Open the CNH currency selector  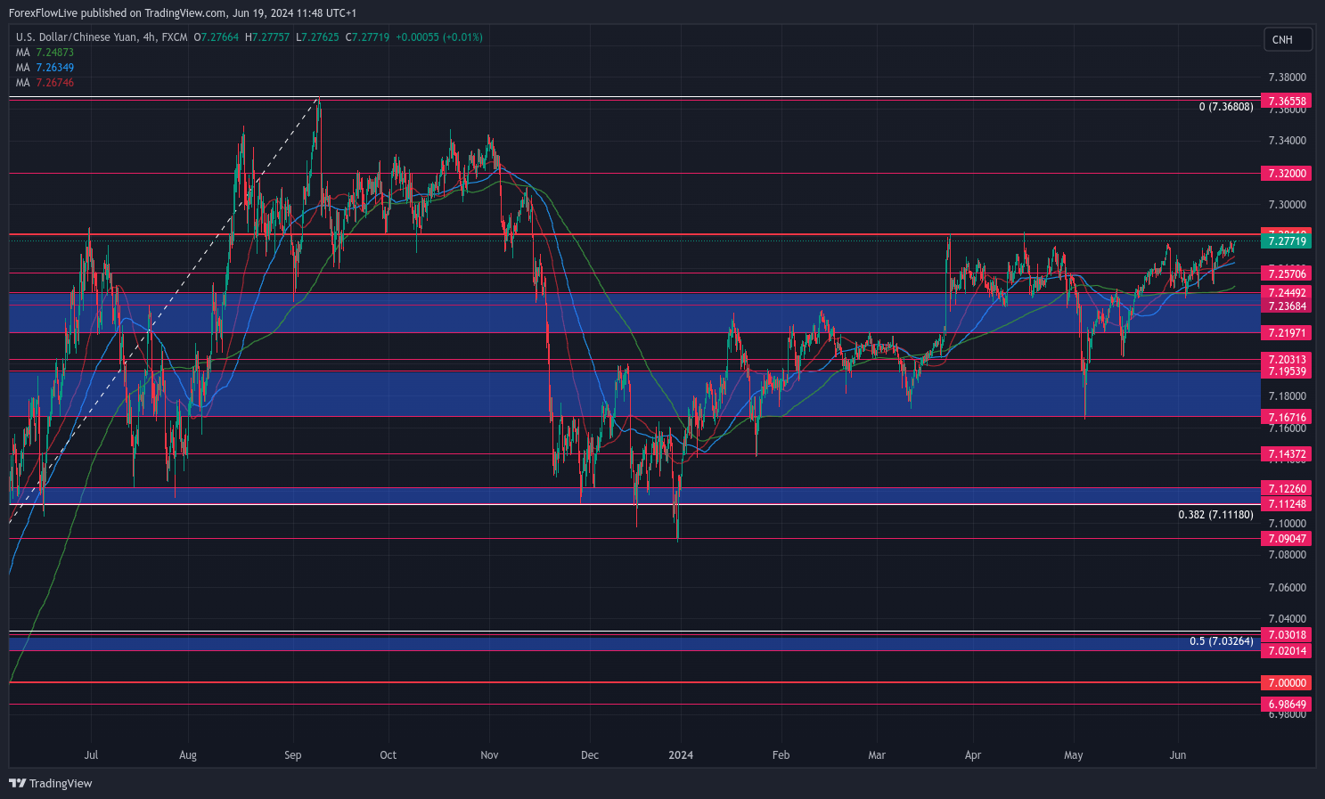tap(1288, 39)
